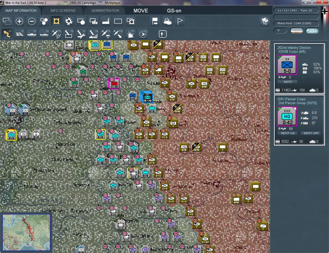Select the Soviet HQ near Stalinogorsk
The width and height of the screenshot is (329, 253).
(x=204, y=84)
